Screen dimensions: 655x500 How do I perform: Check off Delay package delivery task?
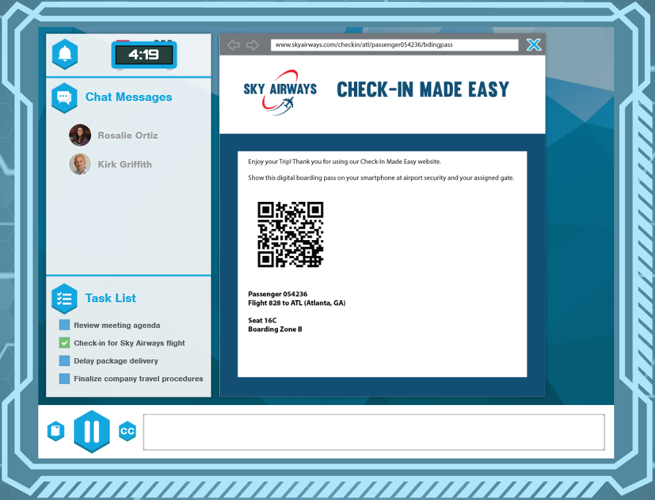[64, 361]
